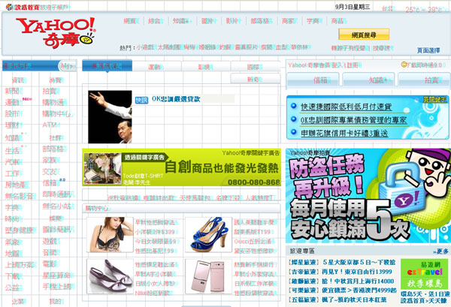
Task: Select the 商品 search tab
Action: click(x=339, y=21)
